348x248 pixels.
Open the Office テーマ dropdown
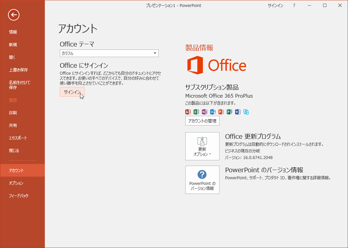pos(109,53)
